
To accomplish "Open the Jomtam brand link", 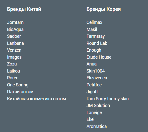I will 15,22.
